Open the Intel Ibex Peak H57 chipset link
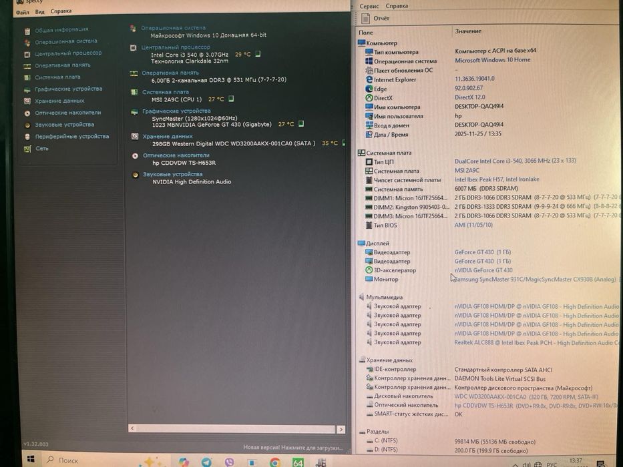Viewport: 623px width, 467px height. 497,179
